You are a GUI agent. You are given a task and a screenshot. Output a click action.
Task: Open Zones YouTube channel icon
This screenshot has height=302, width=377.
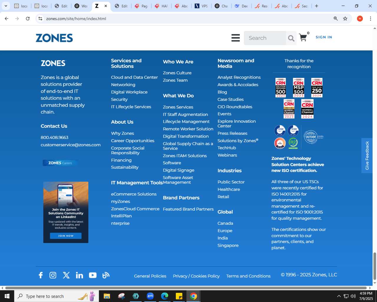pyautogui.click(x=93, y=275)
